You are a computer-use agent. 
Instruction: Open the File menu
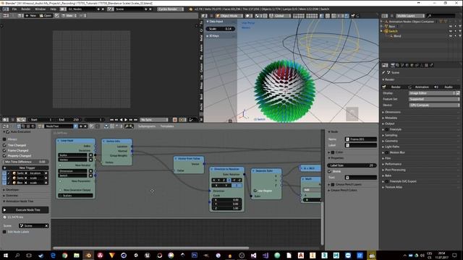tap(14, 9)
